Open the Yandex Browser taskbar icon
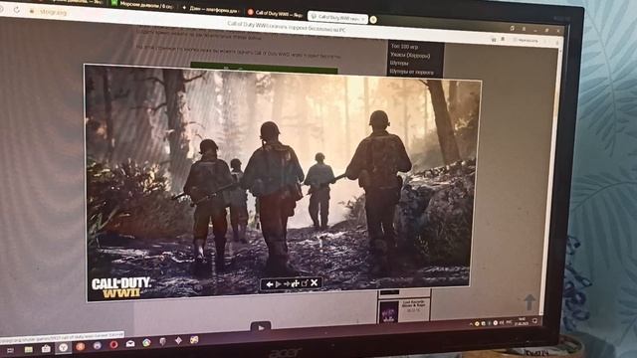The height and width of the screenshot is (358, 637). pos(63,347)
